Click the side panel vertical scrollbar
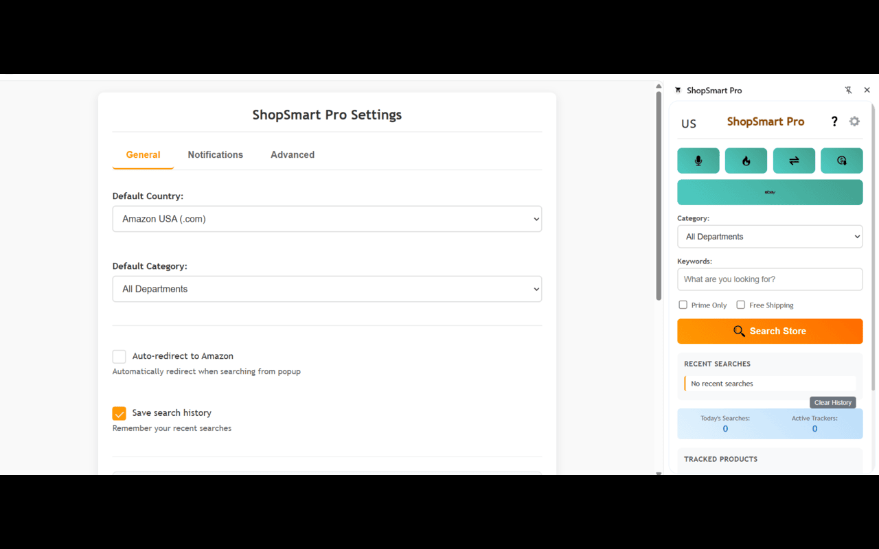The image size is (879, 549). click(874, 247)
